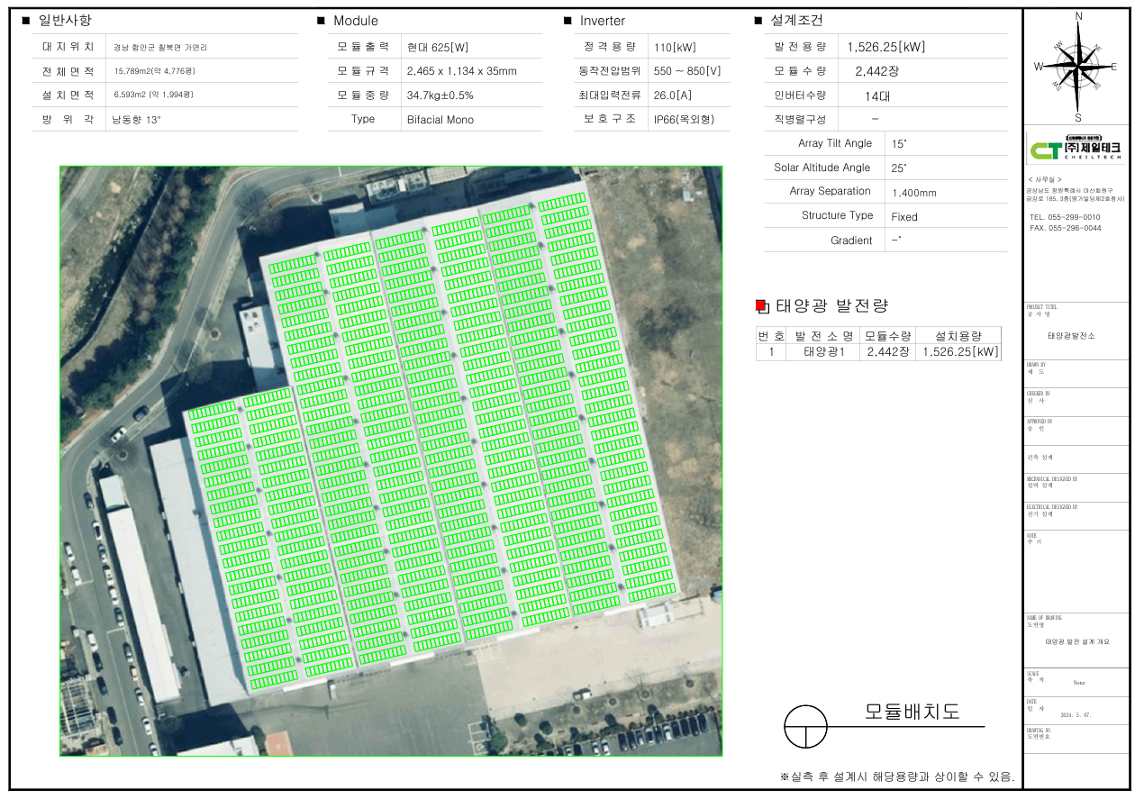The width and height of the screenshot is (1135, 799).
Task: Click the Bifacial Mono type value
Action: (x=440, y=120)
